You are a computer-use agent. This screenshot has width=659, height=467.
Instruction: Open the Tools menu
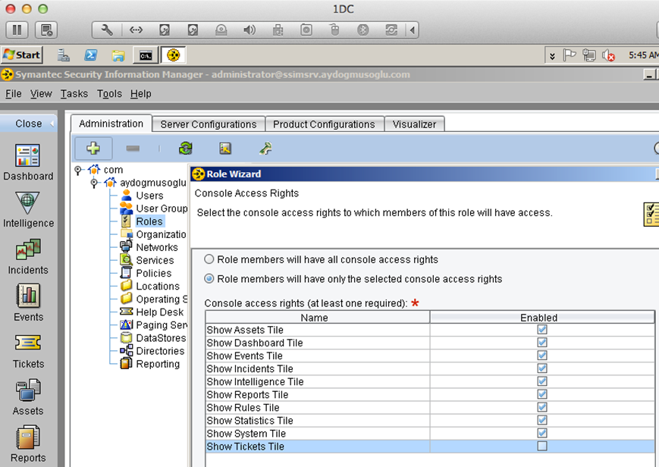(x=109, y=94)
